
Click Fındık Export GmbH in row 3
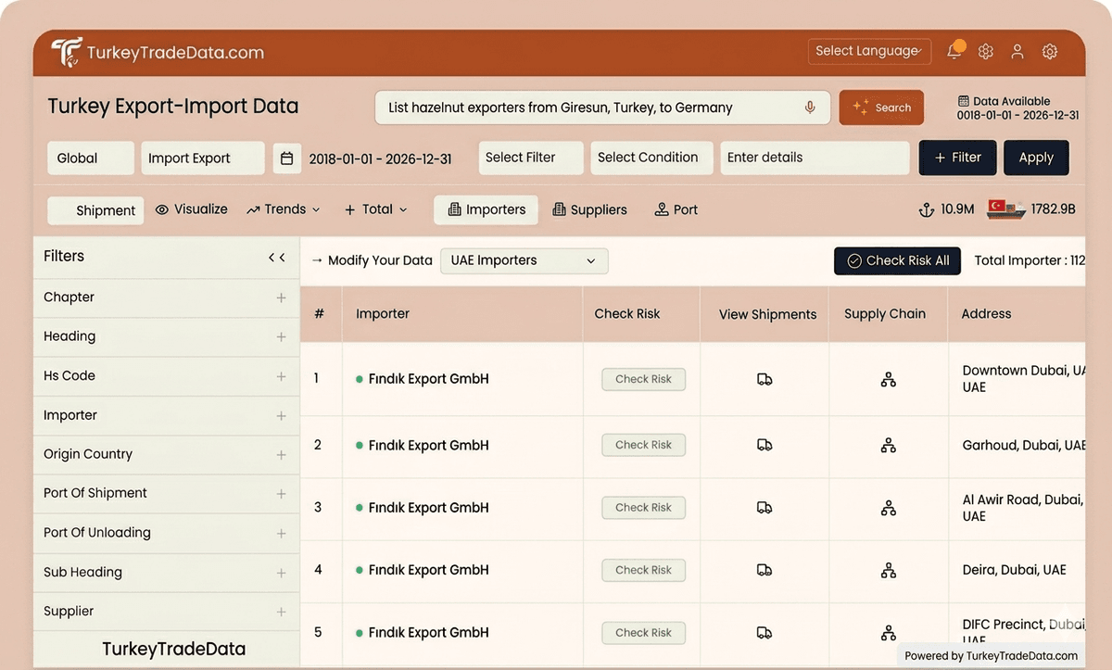coord(428,508)
